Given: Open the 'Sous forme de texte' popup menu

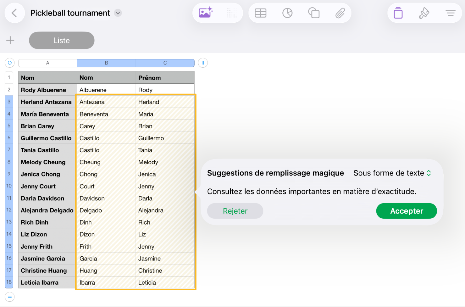Looking at the screenshot, I should click(x=392, y=173).
